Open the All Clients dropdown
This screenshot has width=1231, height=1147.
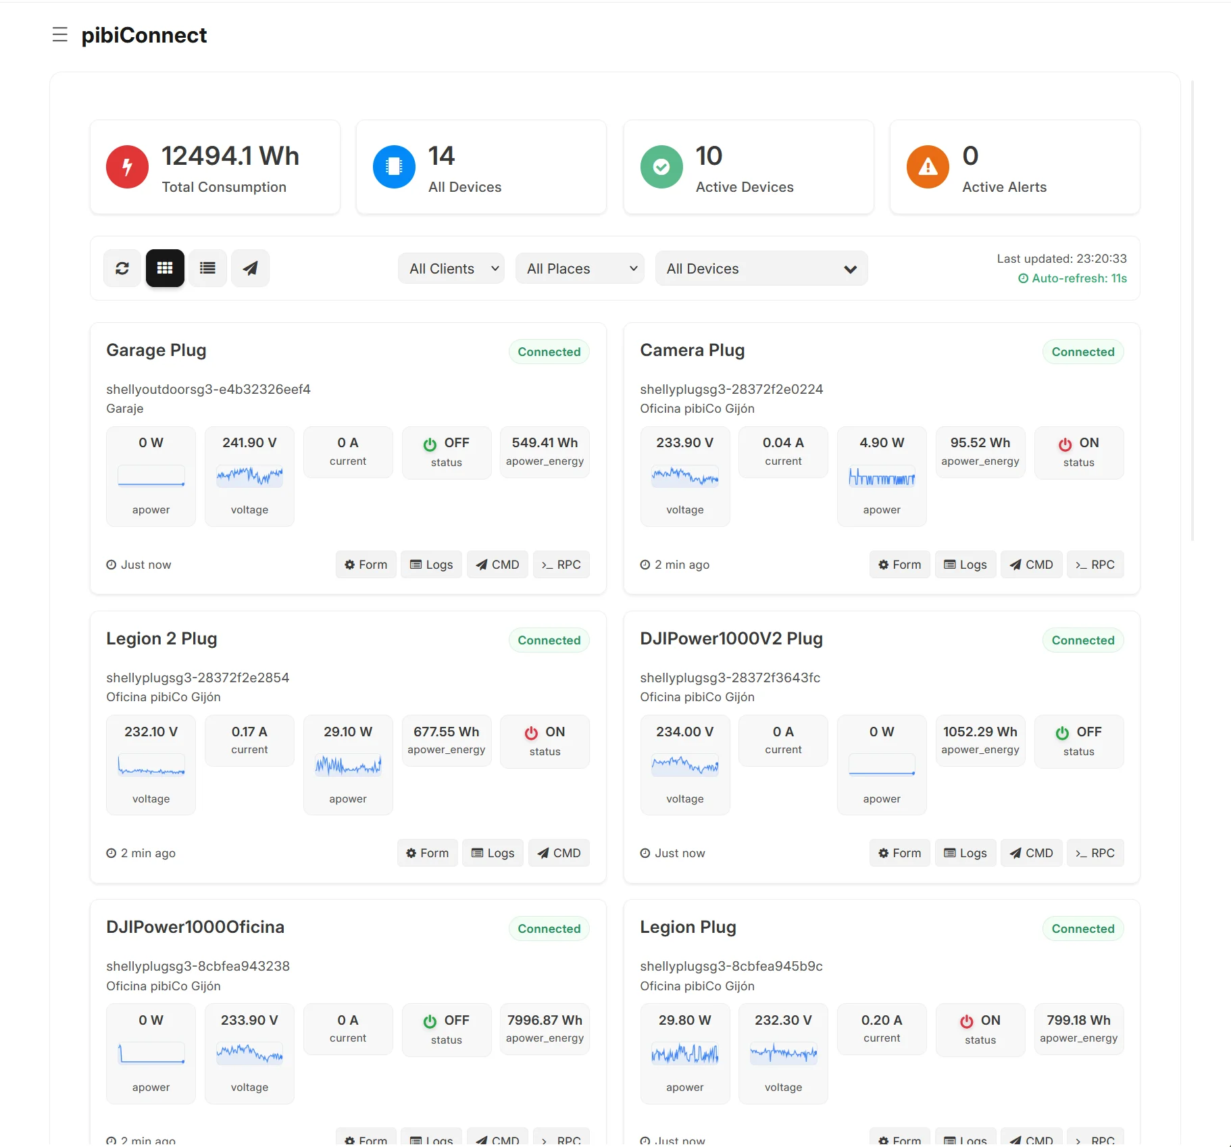click(x=451, y=268)
